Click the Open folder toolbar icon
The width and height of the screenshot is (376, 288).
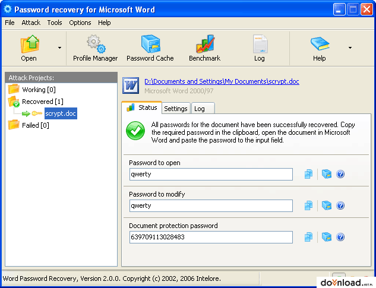point(29,44)
